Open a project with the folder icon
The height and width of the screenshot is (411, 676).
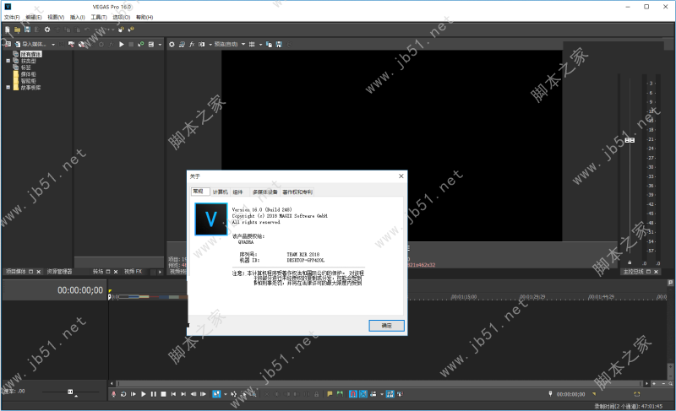pyautogui.click(x=17, y=30)
